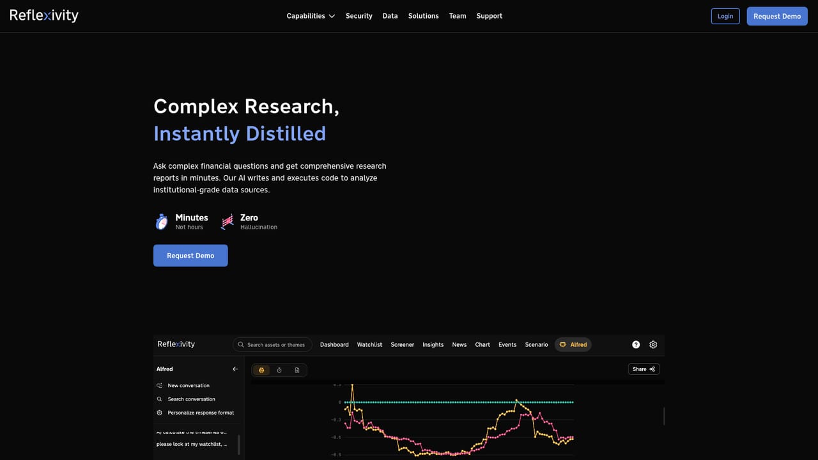
Task: Click the scrollbar at the chart's right edge
Action: [x=664, y=416]
